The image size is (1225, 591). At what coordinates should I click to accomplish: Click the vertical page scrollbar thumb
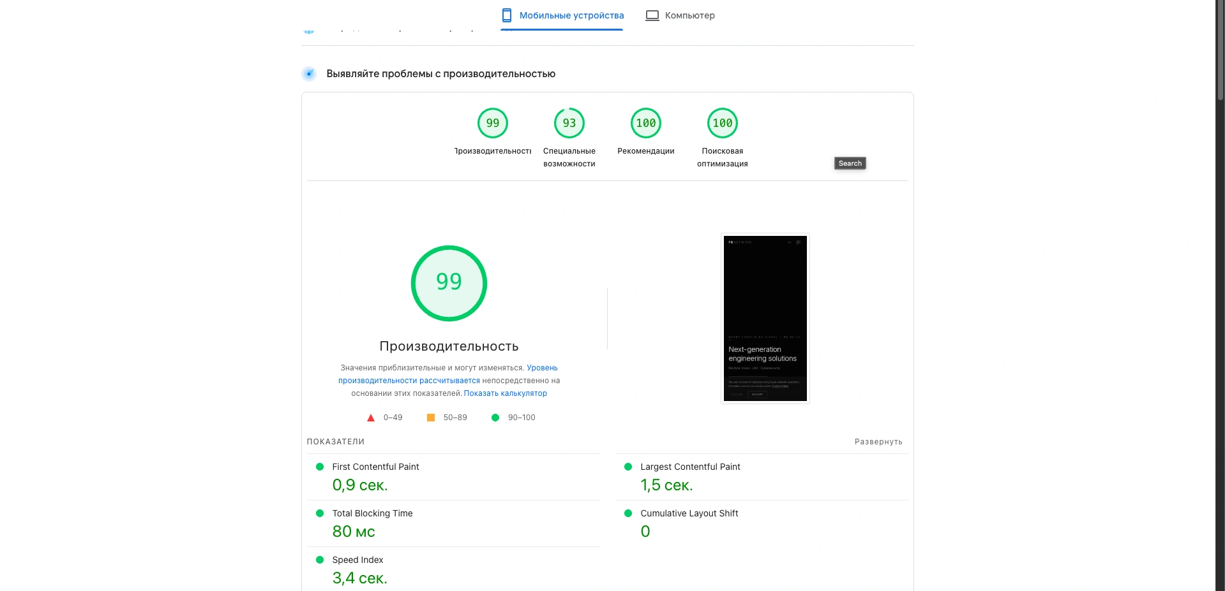1221,51
